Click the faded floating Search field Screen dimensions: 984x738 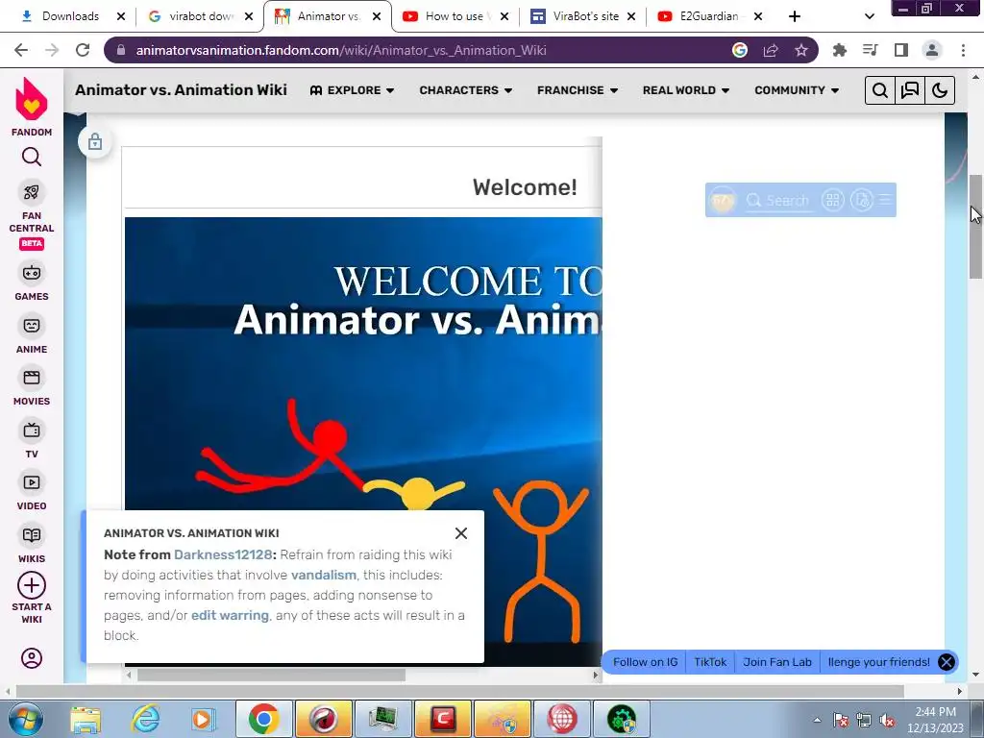[778, 200]
